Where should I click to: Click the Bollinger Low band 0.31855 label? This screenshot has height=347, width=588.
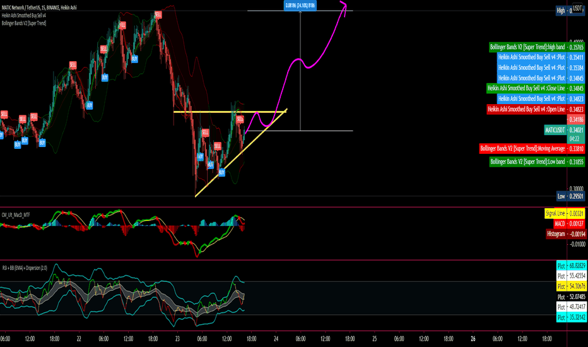(537, 162)
